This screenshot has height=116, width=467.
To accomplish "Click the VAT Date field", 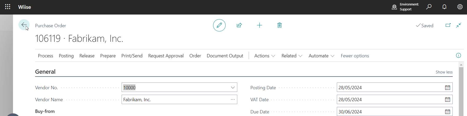I will [x=394, y=99].
